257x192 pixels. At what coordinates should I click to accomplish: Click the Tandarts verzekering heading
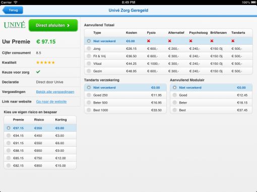point(102,80)
